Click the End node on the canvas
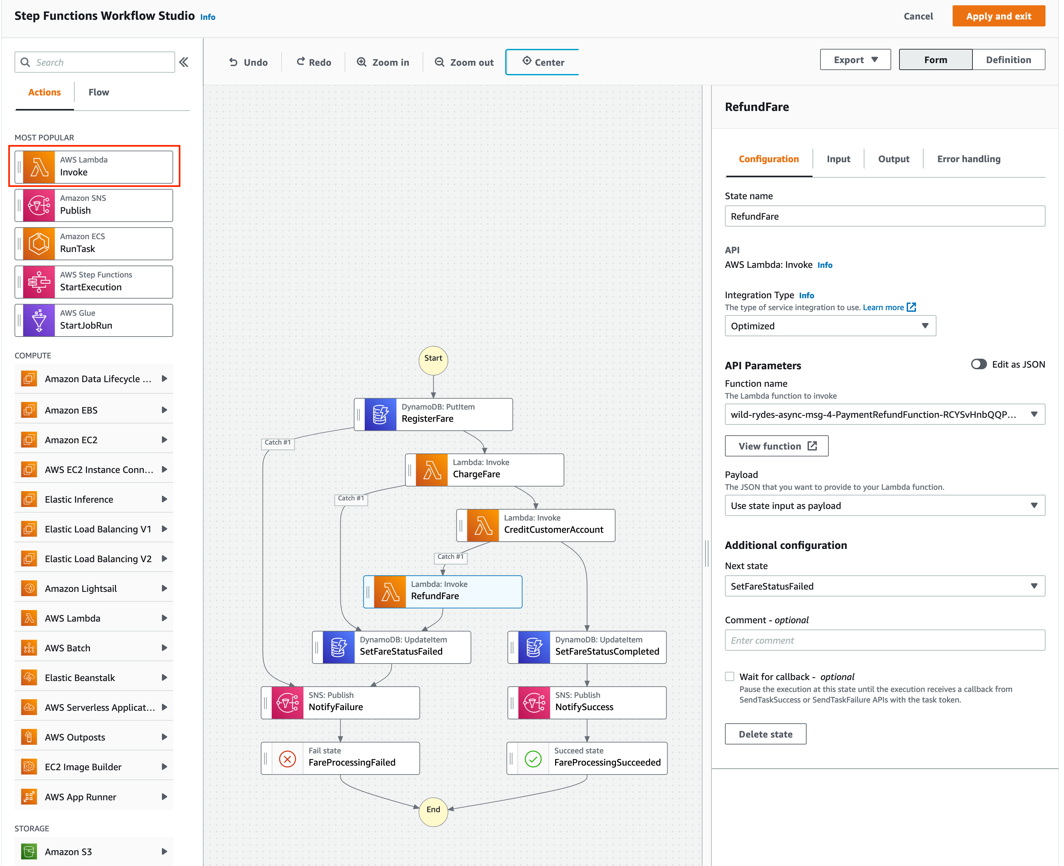Screen dimensions: 1064x866 click(x=433, y=812)
